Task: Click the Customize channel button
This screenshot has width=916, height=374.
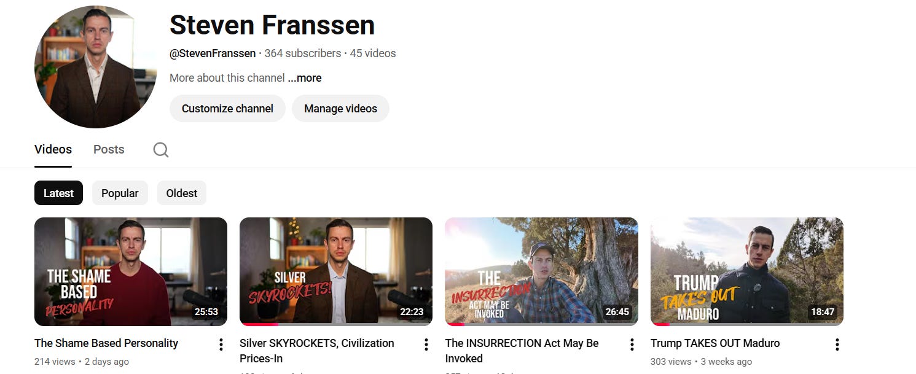Action: [227, 108]
